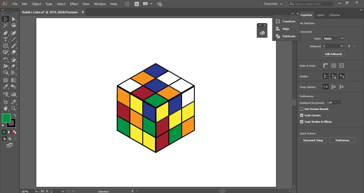Set paint to None (red slash)
The image size is (364, 193).
(15, 132)
